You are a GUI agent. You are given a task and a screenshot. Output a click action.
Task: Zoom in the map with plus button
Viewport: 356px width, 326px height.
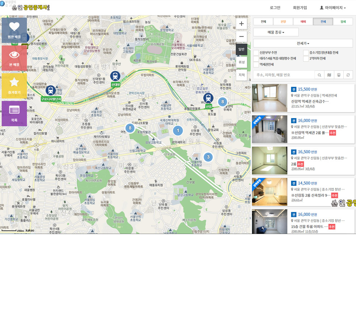tap(242, 24)
